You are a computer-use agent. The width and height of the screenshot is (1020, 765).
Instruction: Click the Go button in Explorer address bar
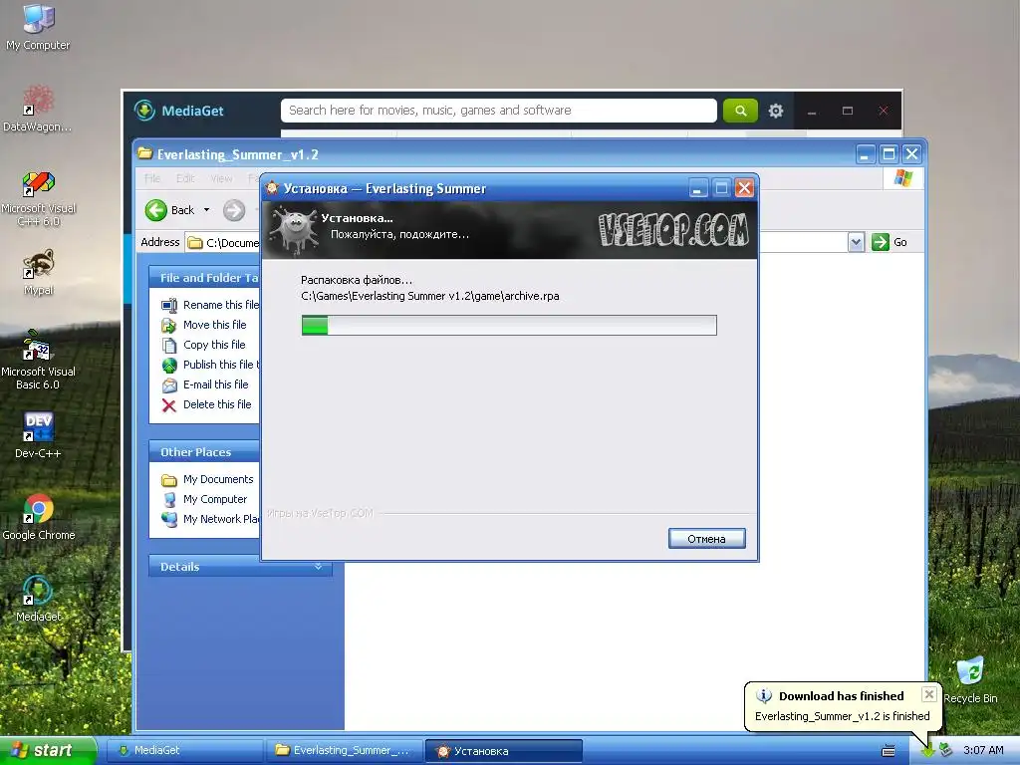pyautogui.click(x=890, y=242)
